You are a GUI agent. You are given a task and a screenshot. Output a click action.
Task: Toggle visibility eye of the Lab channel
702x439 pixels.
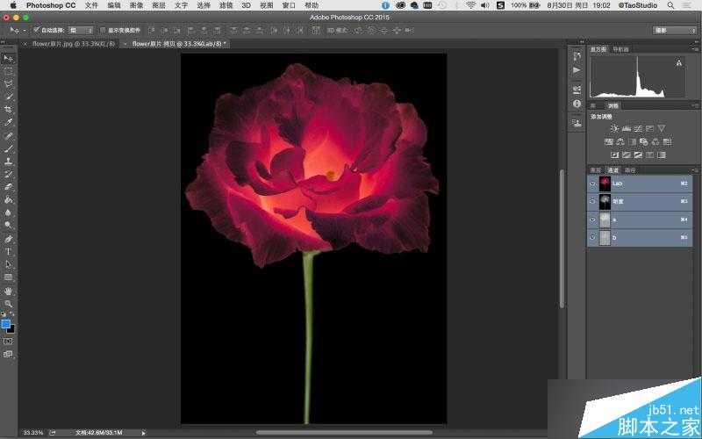[593, 184]
